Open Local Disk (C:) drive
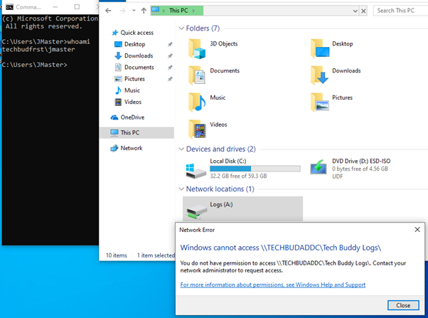This screenshot has height=318, width=428. 196,169
